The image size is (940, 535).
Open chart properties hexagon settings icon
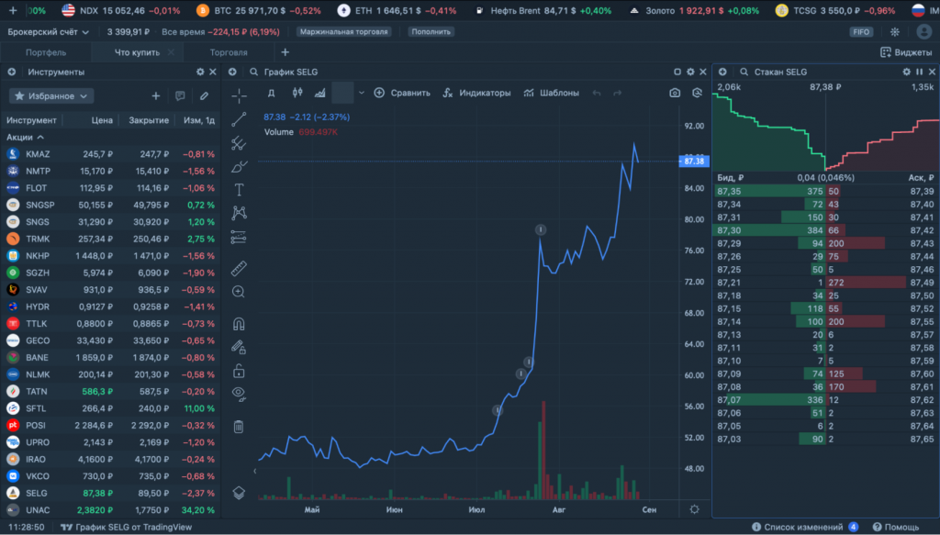click(697, 93)
